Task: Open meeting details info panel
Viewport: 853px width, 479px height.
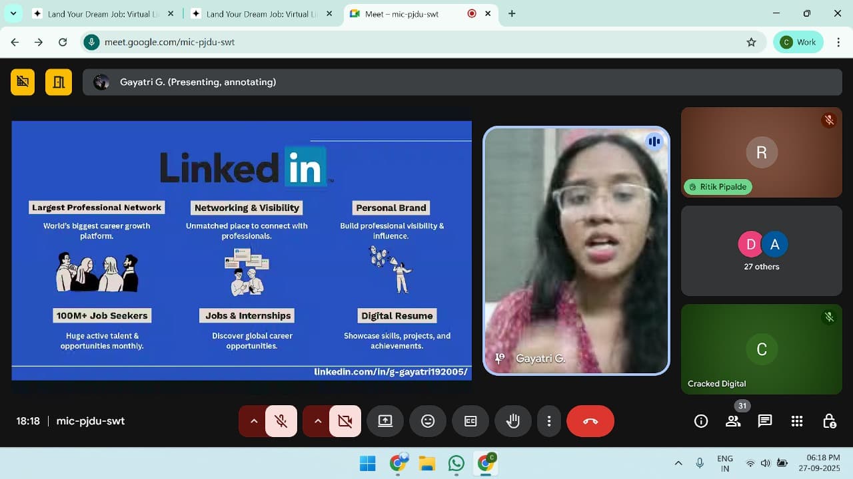Action: pyautogui.click(x=700, y=420)
